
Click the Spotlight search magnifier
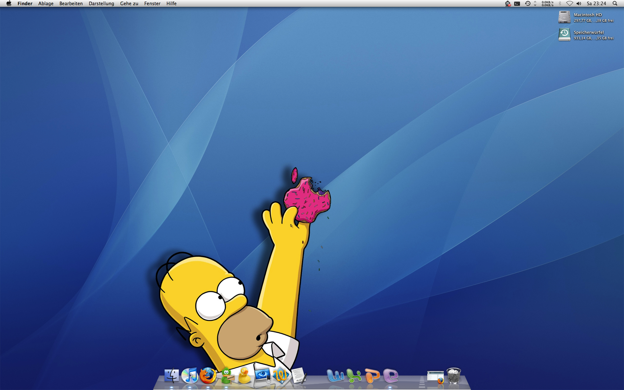pos(615,4)
